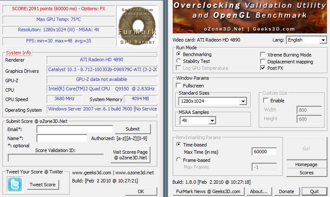Click the Resolution: 1280x1024 (W) - MSAA: 4X text
The width and height of the screenshot is (330, 197).
(x=59, y=30)
